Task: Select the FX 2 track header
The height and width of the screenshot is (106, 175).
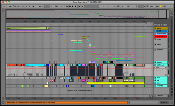Action: click(x=161, y=83)
